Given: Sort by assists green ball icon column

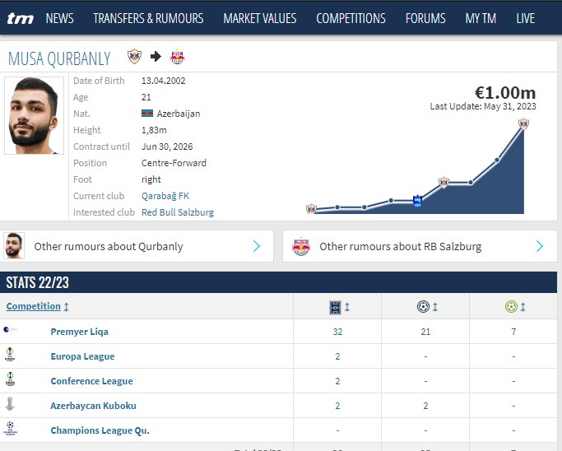Looking at the screenshot, I should (x=513, y=307).
